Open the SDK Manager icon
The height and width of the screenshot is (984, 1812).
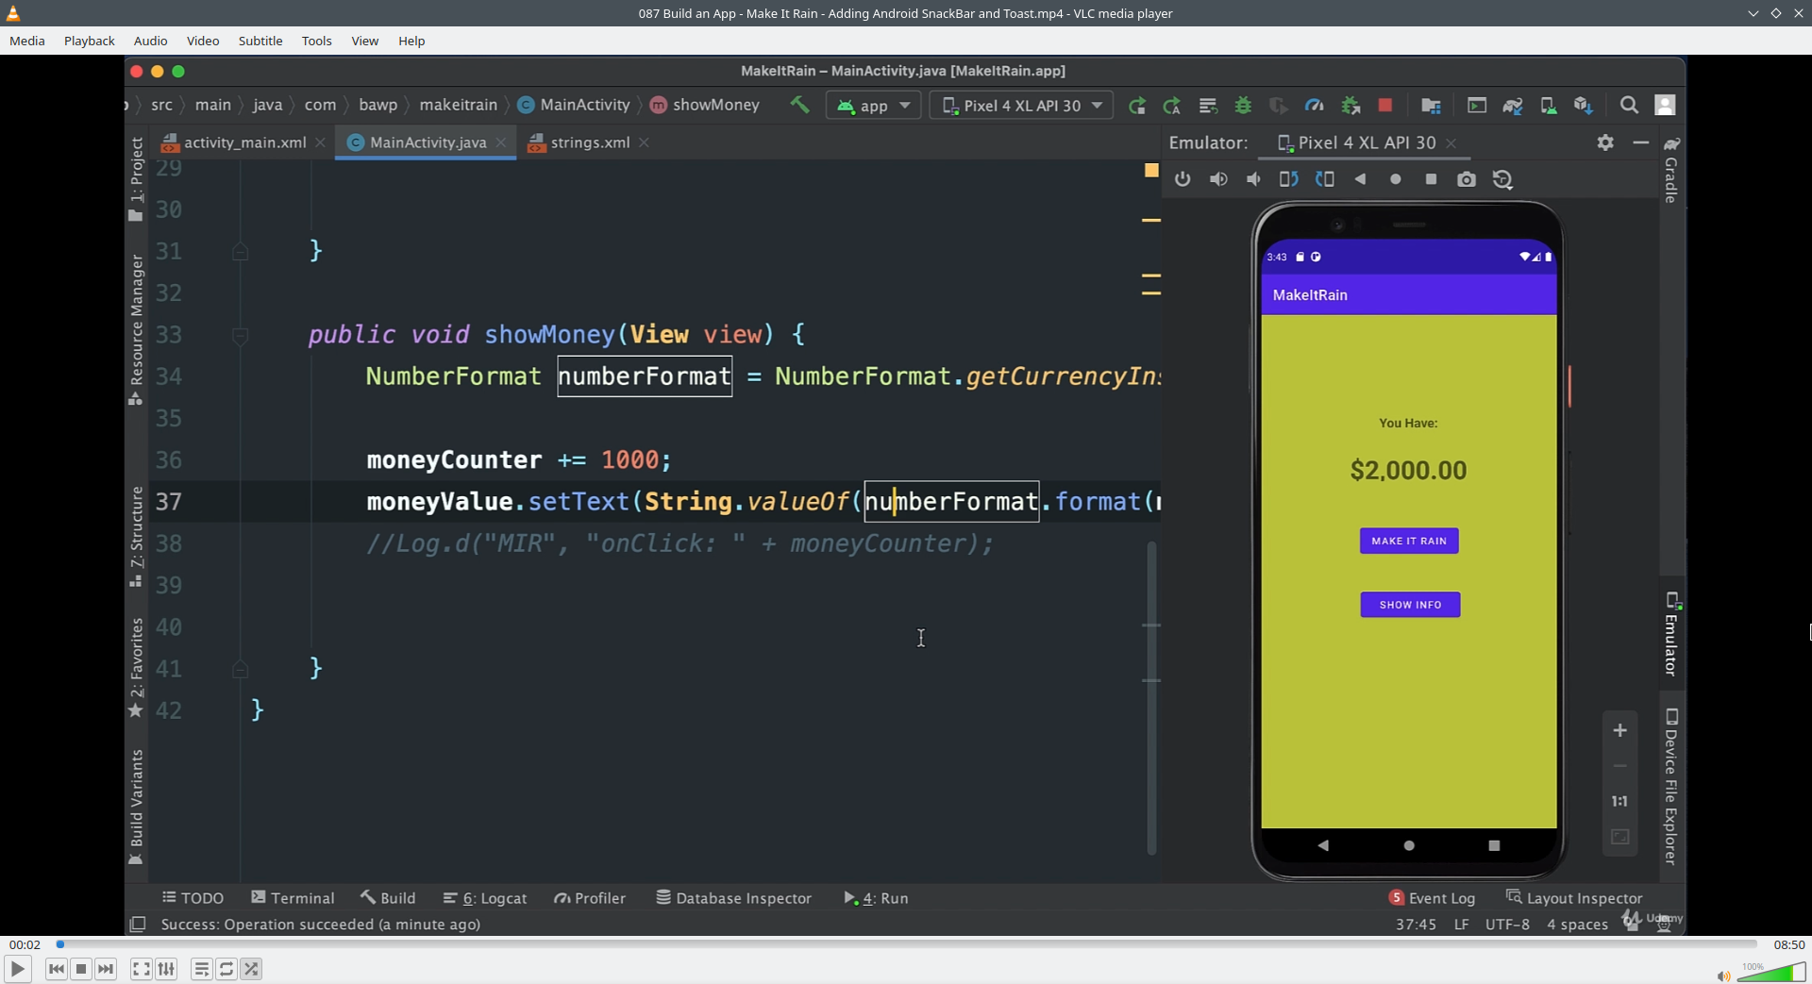(1584, 106)
